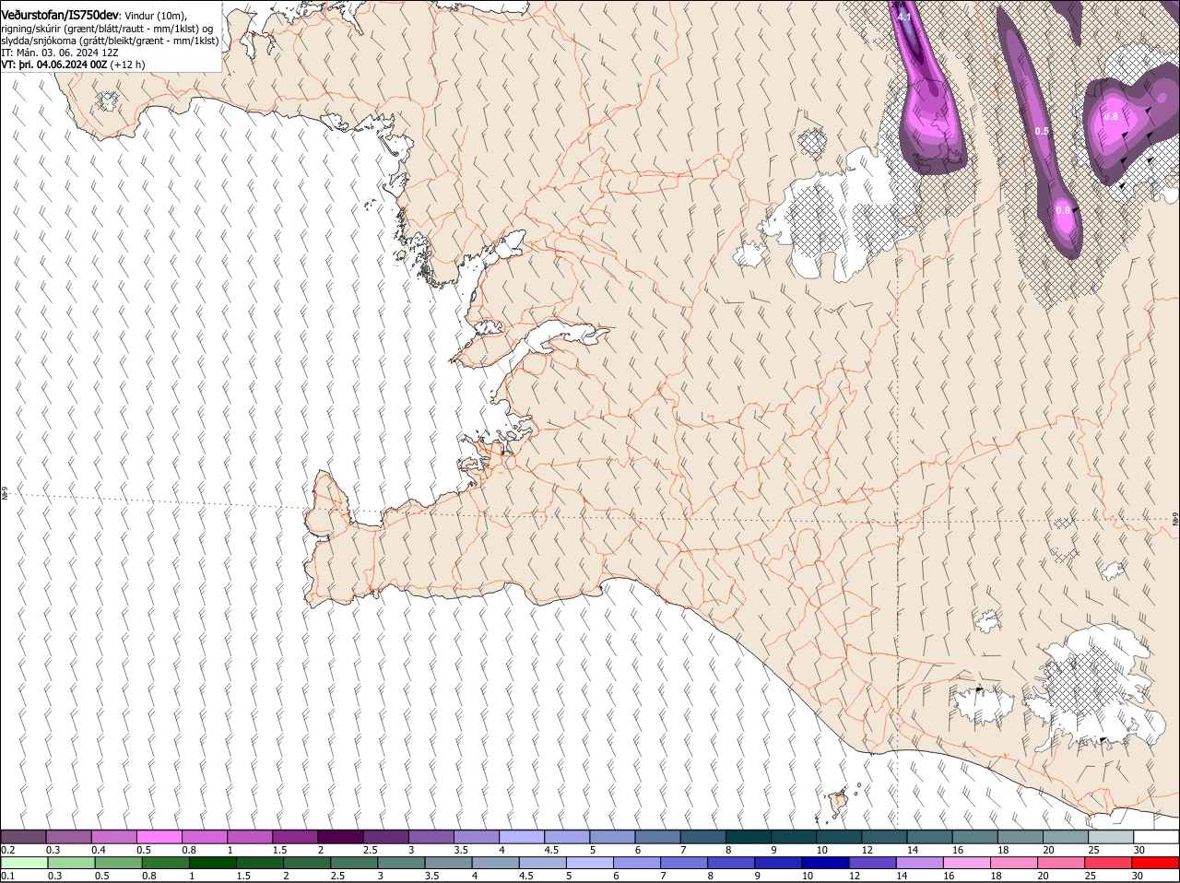Pick the dark purple upper swatch between 2 and 2.5
1180x883 pixels.
coord(340,837)
